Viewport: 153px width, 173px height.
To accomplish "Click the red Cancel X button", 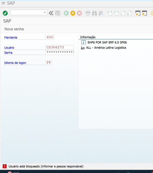I will tap(79, 13).
